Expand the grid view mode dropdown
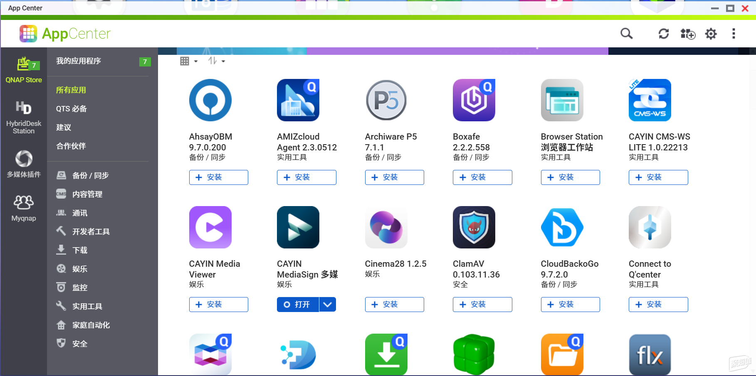This screenshot has width=756, height=376. tap(189, 61)
